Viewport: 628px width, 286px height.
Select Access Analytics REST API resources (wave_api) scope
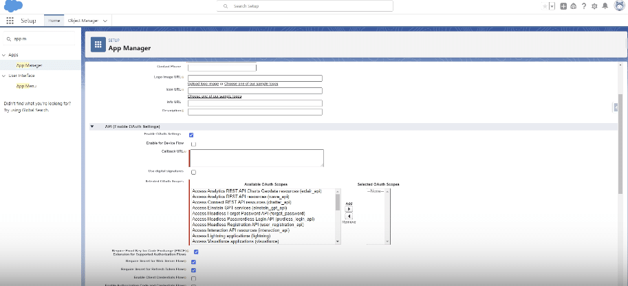coord(240,197)
